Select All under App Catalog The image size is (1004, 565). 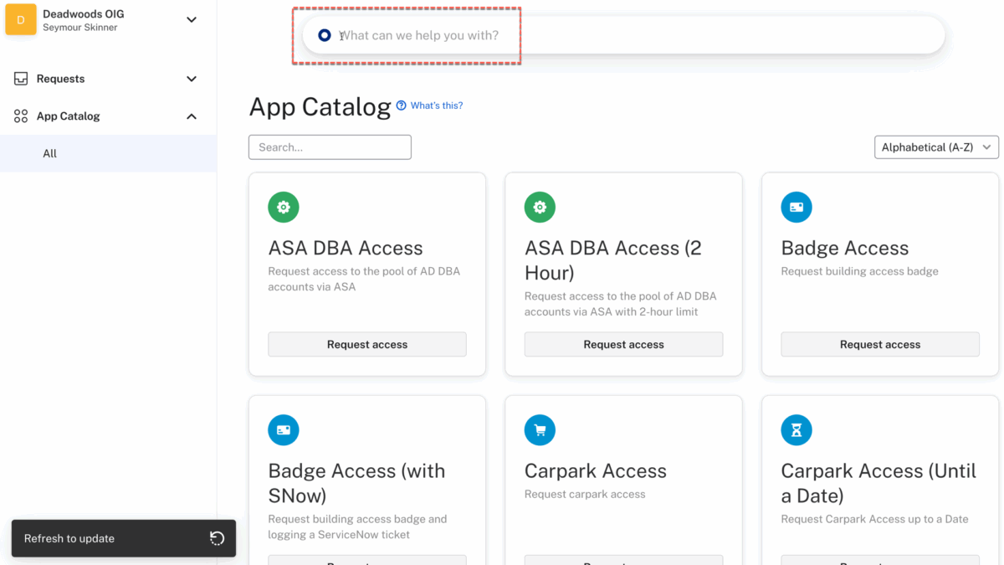click(x=49, y=153)
